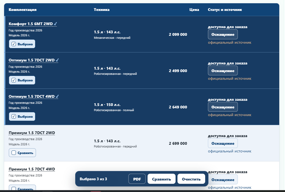
Task: Click the 1.5 л · 150 л.с. engine spec
Action: [107, 105]
